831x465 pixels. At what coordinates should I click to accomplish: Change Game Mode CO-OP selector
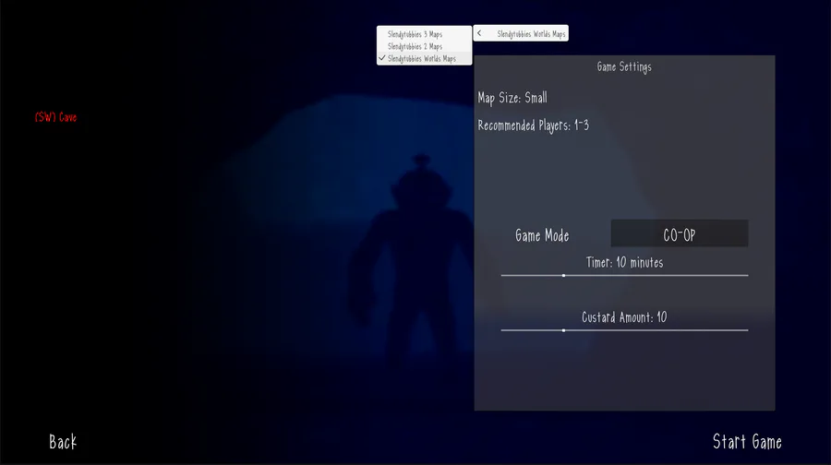(x=680, y=233)
